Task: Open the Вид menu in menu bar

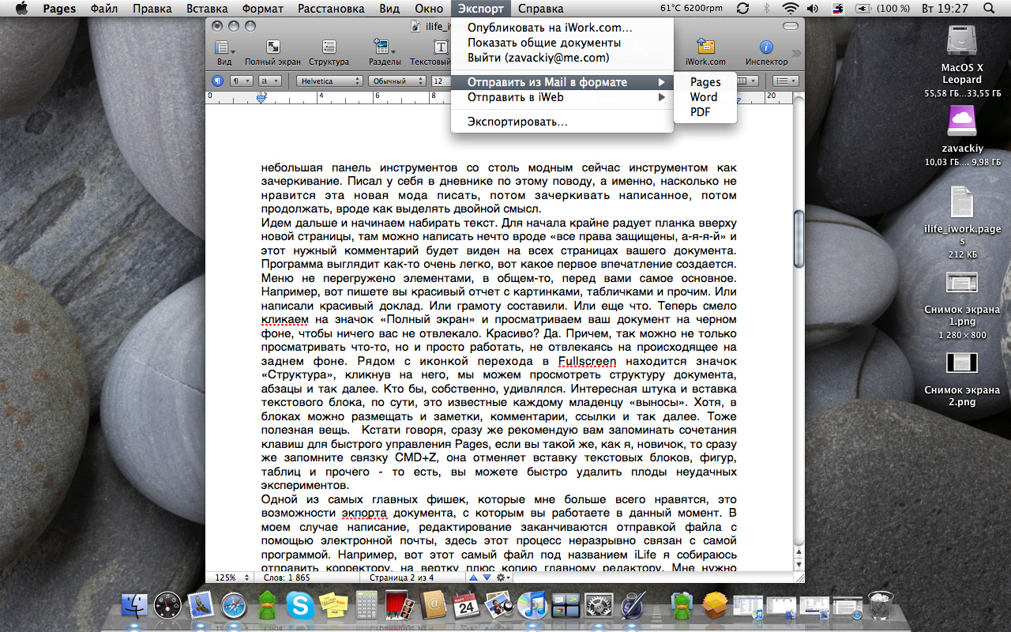Action: click(x=389, y=9)
